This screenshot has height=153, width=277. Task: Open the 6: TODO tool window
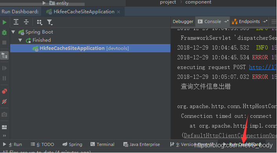coord(42,144)
